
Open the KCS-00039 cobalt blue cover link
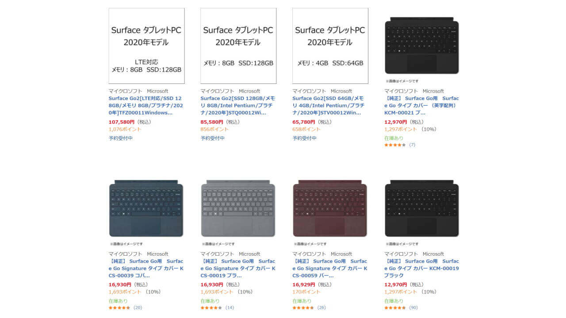click(146, 269)
